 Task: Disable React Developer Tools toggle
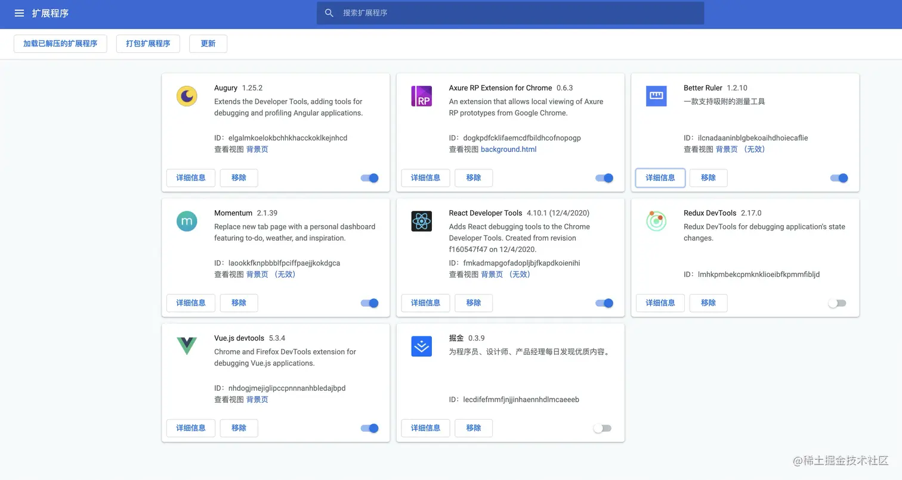(x=604, y=303)
